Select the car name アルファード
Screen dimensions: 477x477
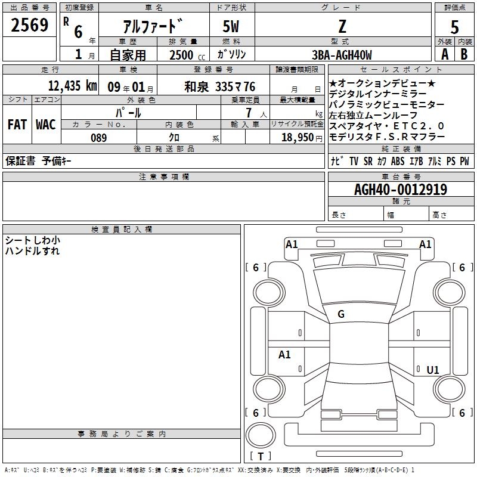(153, 26)
